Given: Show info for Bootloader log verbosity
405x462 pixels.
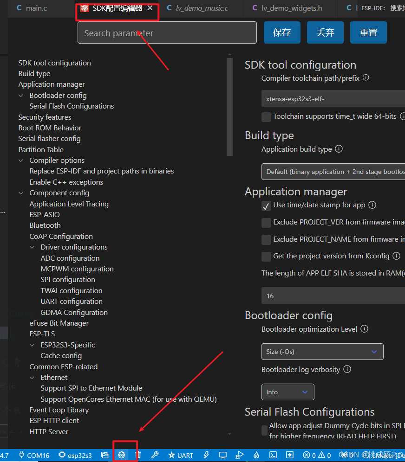Looking at the screenshot, I should 347,369.
